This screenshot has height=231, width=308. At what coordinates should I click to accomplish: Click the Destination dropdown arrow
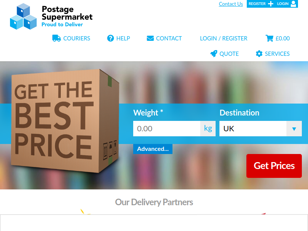click(x=294, y=129)
